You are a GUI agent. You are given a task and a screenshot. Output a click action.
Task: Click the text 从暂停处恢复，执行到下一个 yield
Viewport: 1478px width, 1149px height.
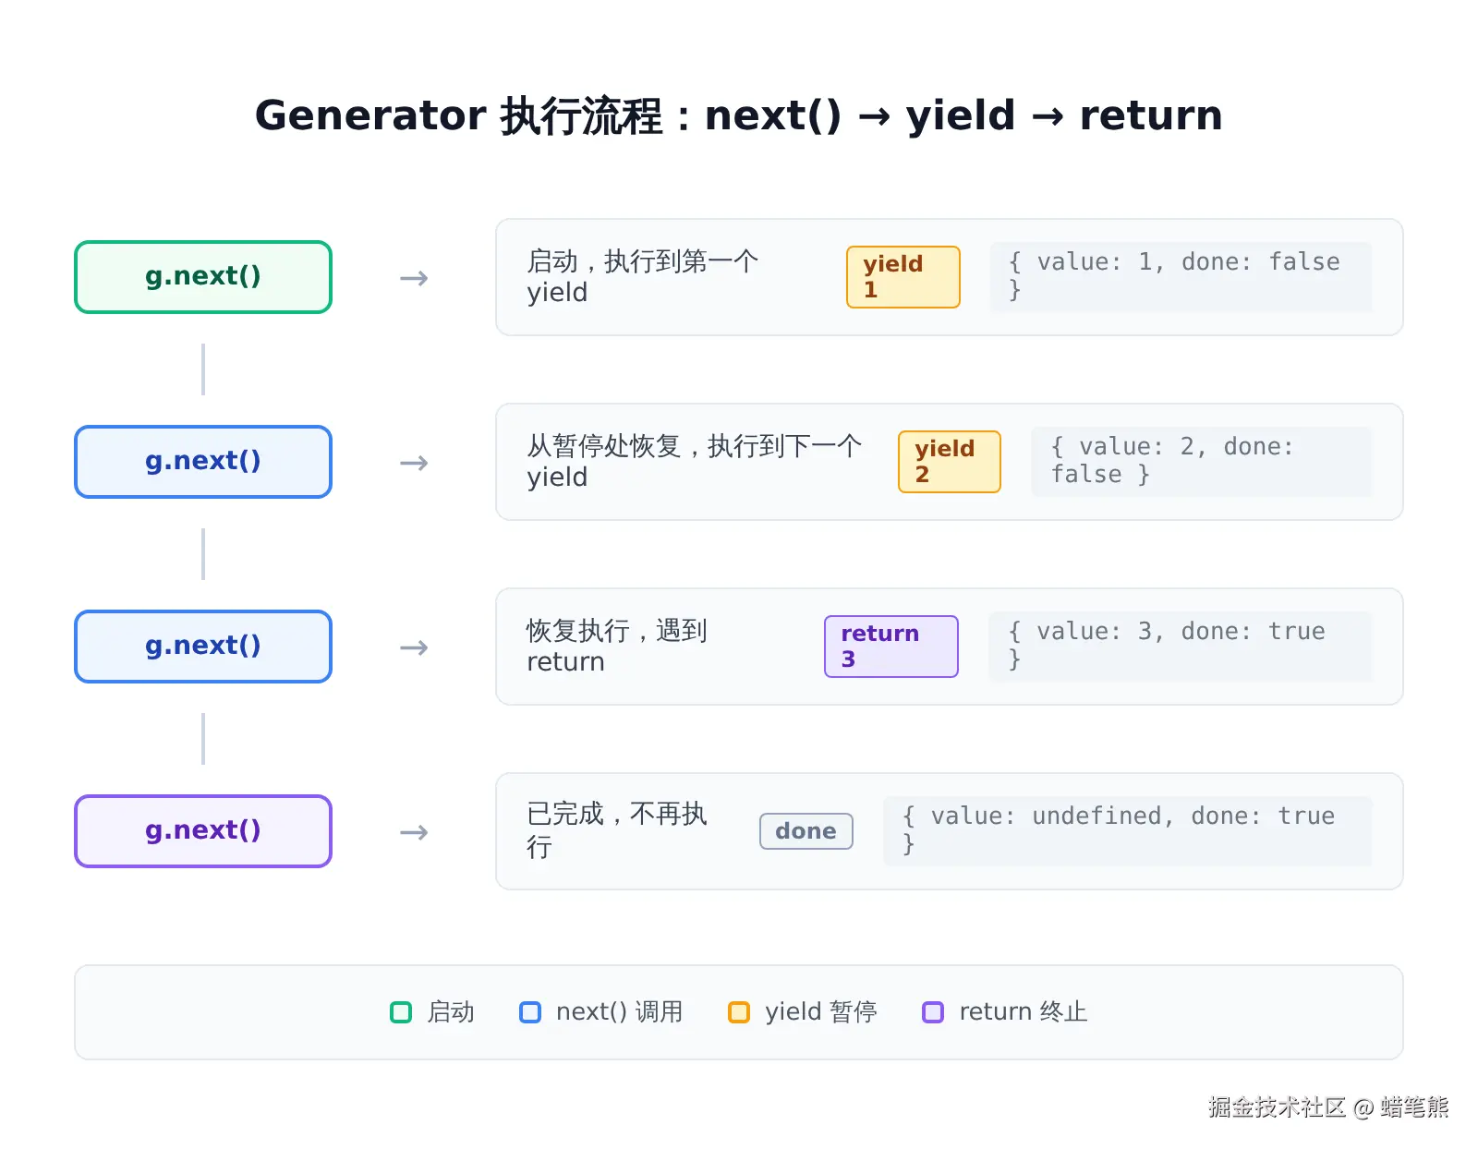695,462
